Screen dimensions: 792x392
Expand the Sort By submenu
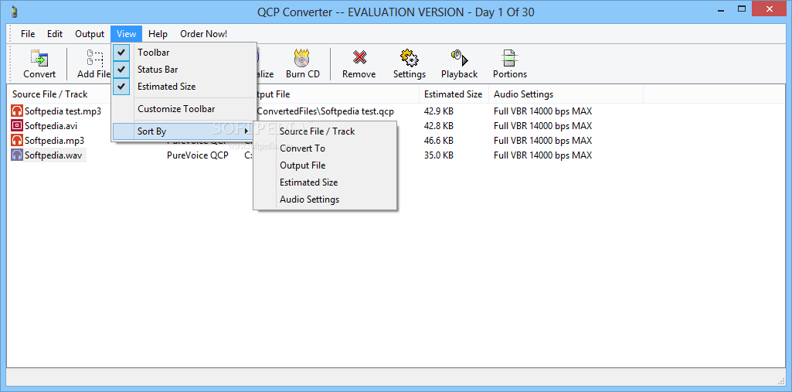184,131
